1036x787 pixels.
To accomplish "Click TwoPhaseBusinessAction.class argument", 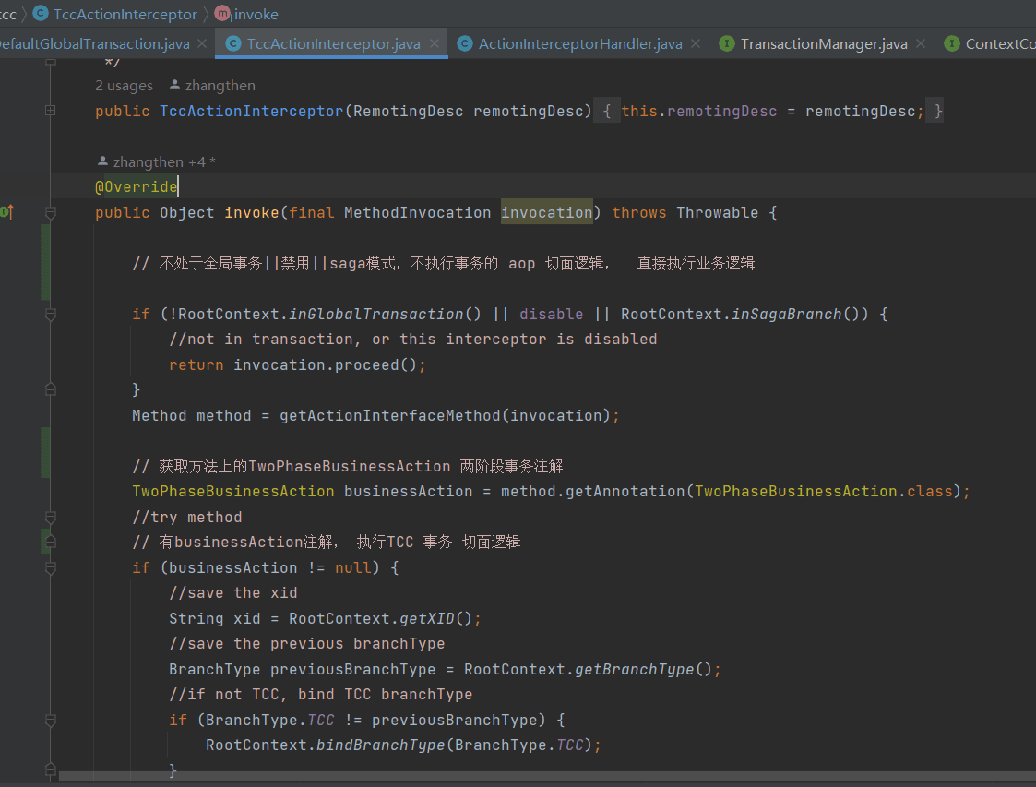I will tap(823, 492).
